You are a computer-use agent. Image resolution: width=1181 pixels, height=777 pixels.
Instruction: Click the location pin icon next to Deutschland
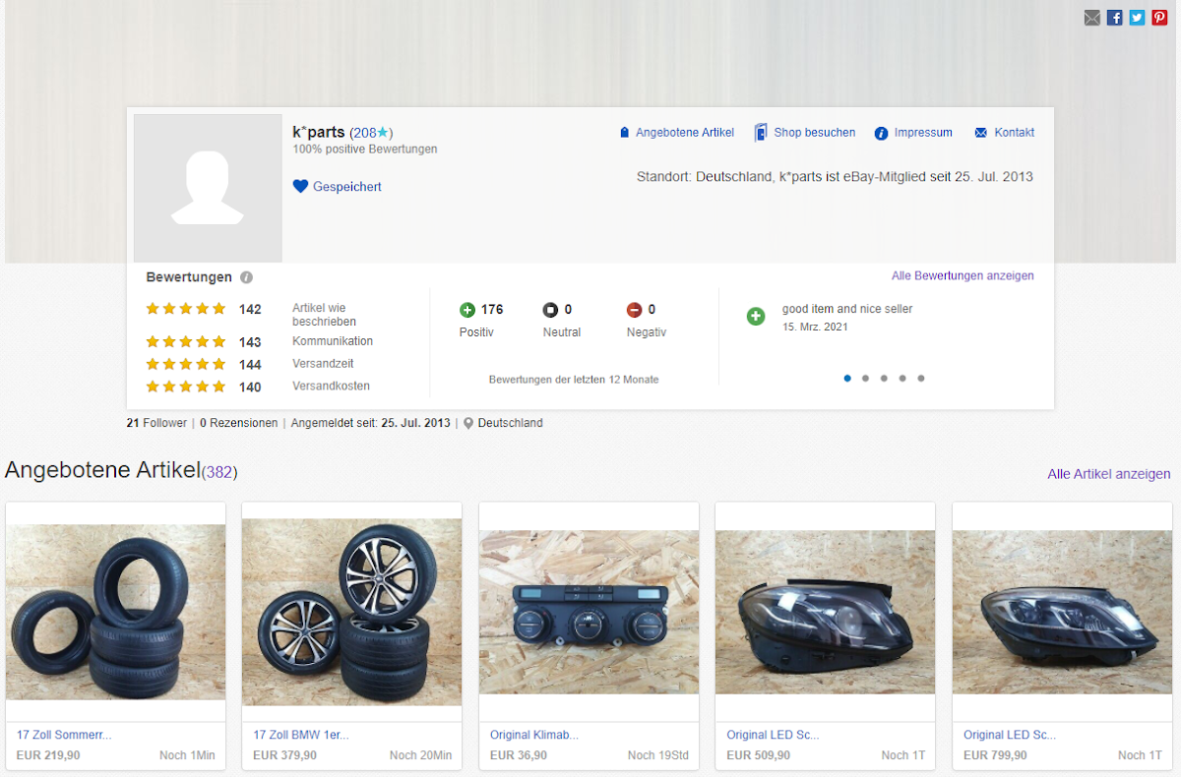[468, 423]
